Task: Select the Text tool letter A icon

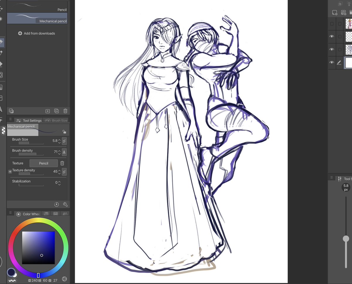Action: tap(1, 109)
